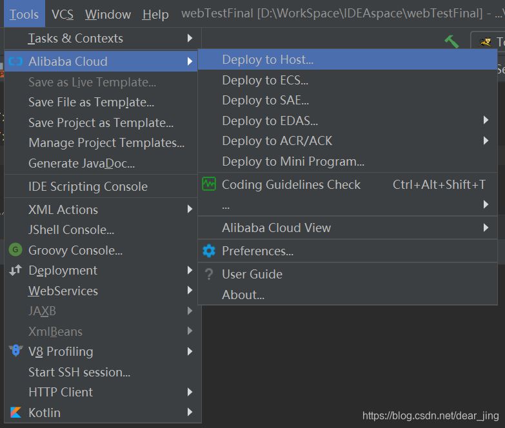The width and height of the screenshot is (505, 428).
Task: Select V8 Profiling menu item
Action: [x=101, y=351]
